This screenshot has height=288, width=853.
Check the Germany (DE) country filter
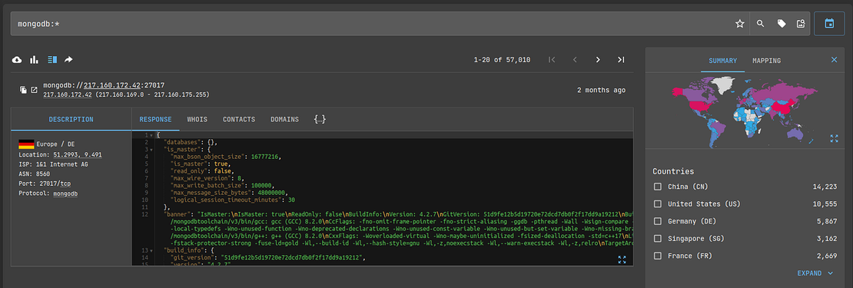(658, 221)
